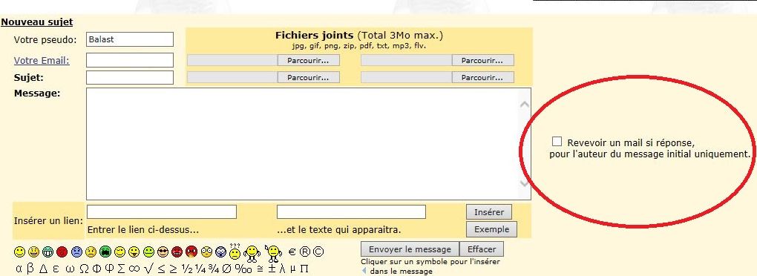Check 'Revevoir un mail si réponse' box
Viewport: 757px width, 276px height.
click(x=557, y=142)
